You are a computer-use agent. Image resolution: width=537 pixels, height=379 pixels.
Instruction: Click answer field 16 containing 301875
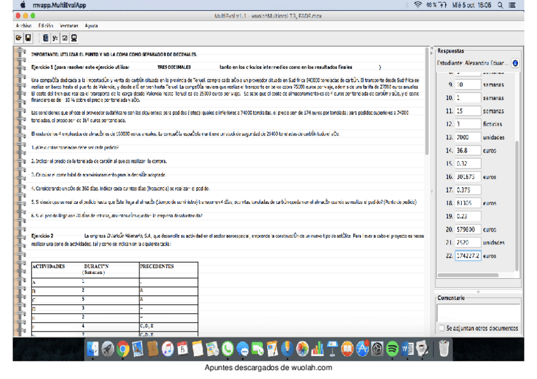(468, 177)
